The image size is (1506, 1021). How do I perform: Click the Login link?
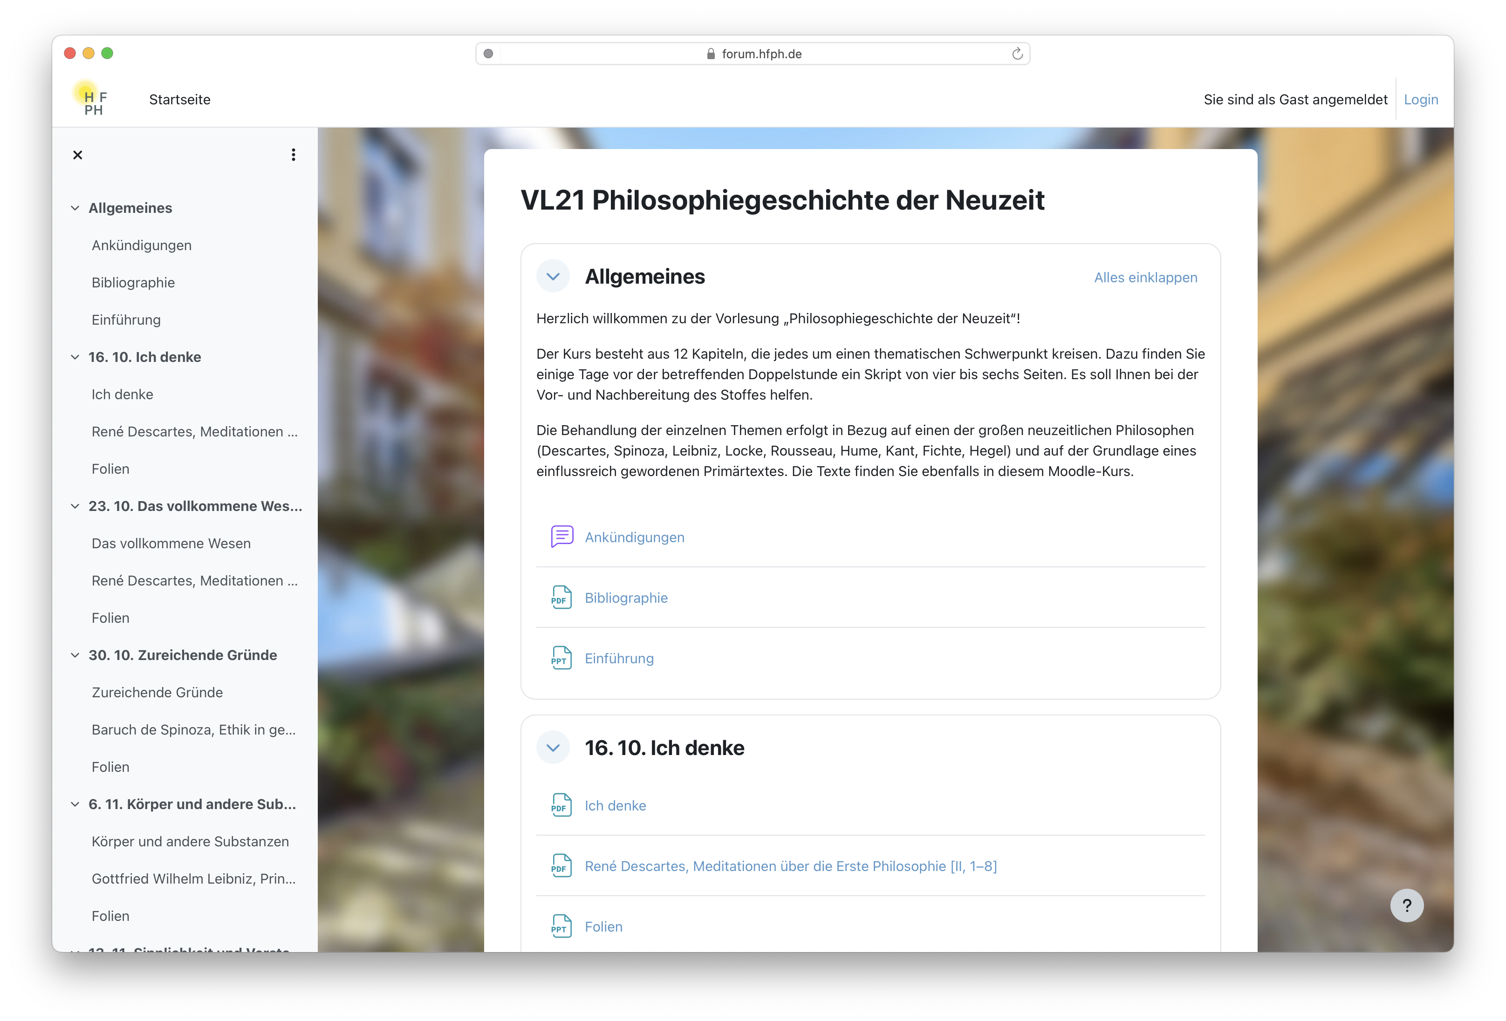pyautogui.click(x=1420, y=100)
